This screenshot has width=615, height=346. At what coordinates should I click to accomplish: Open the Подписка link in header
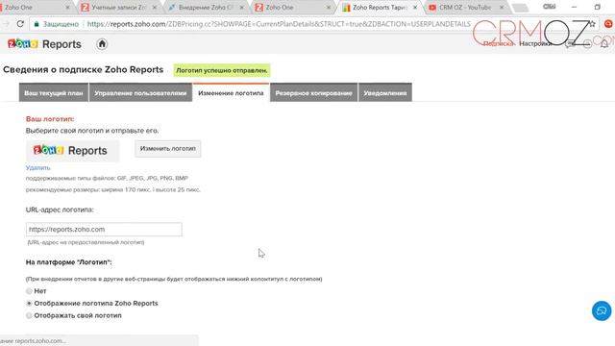[x=498, y=43]
